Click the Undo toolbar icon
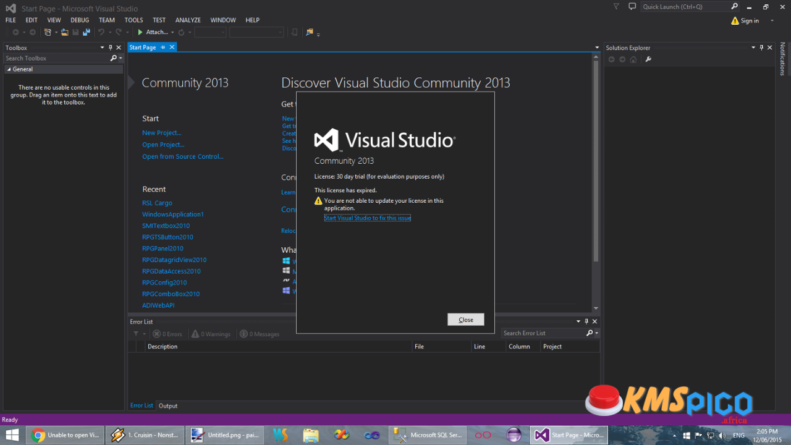Image resolution: width=791 pixels, height=445 pixels. (101, 32)
